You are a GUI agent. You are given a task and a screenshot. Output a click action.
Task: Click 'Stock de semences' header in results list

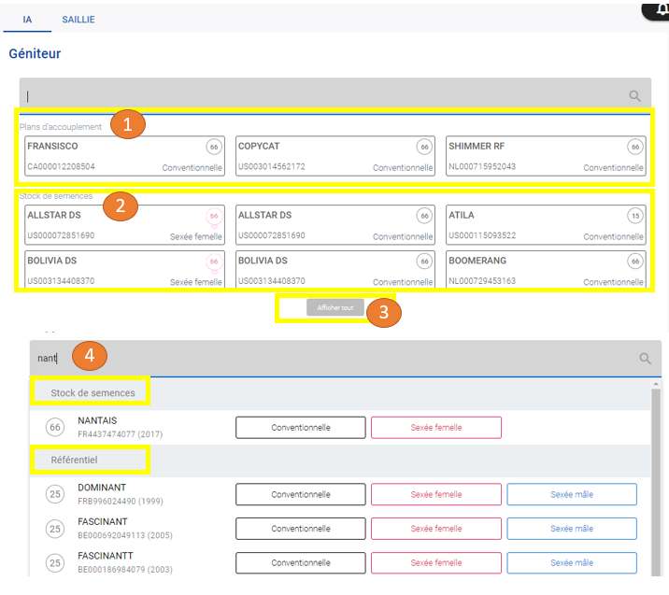click(x=93, y=393)
